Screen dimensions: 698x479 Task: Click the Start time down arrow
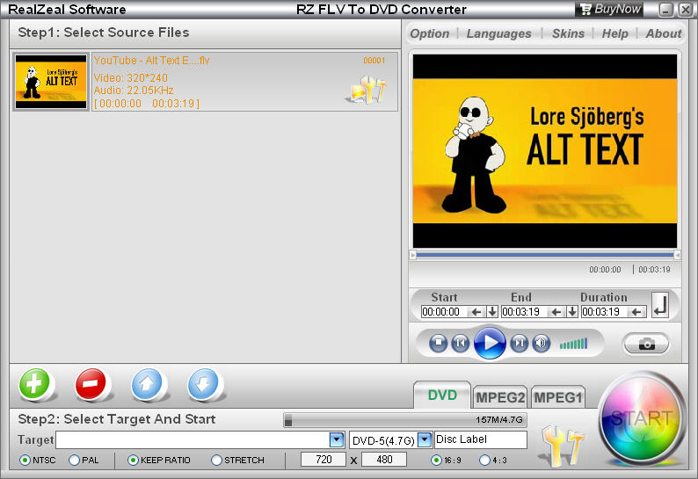click(492, 311)
